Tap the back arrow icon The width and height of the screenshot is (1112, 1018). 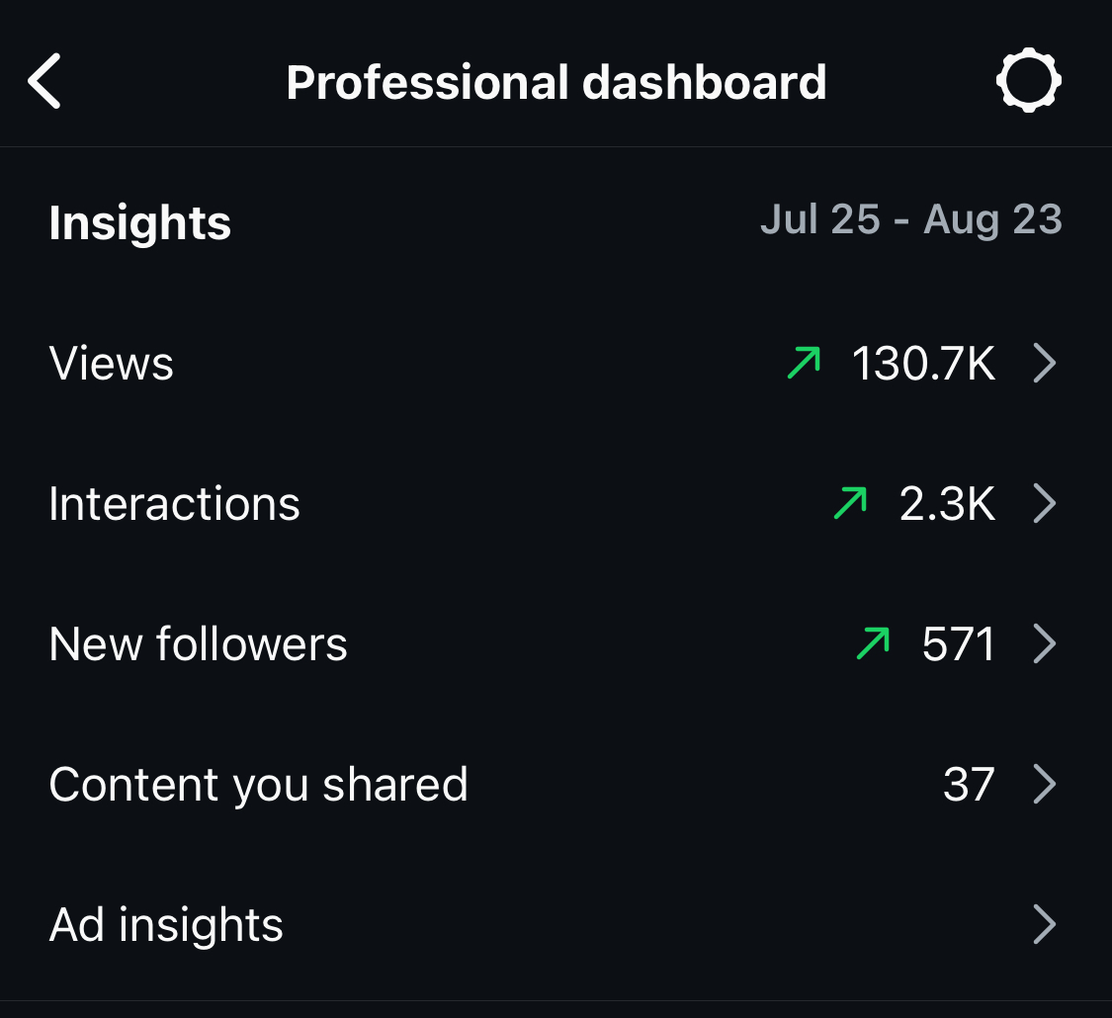(x=45, y=82)
